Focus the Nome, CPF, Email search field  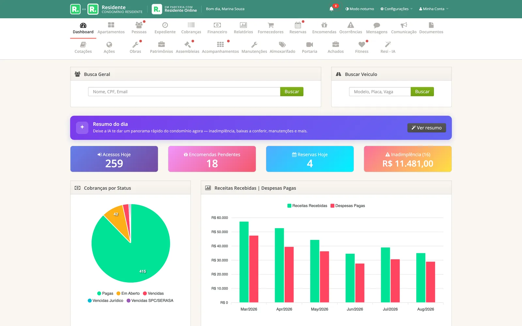[x=184, y=92]
